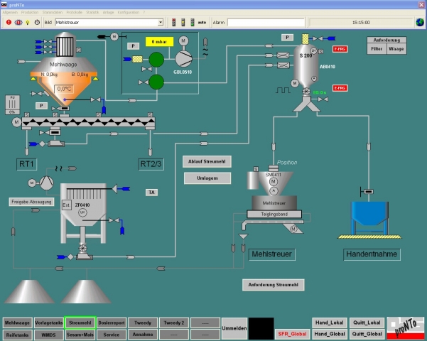Click the upper green circle valve

(x=156, y=60)
